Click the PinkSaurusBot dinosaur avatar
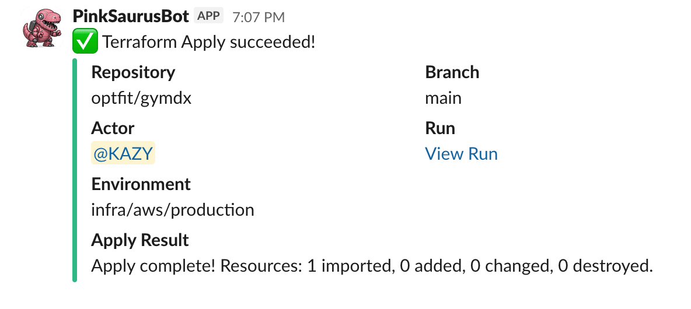 coord(42,28)
